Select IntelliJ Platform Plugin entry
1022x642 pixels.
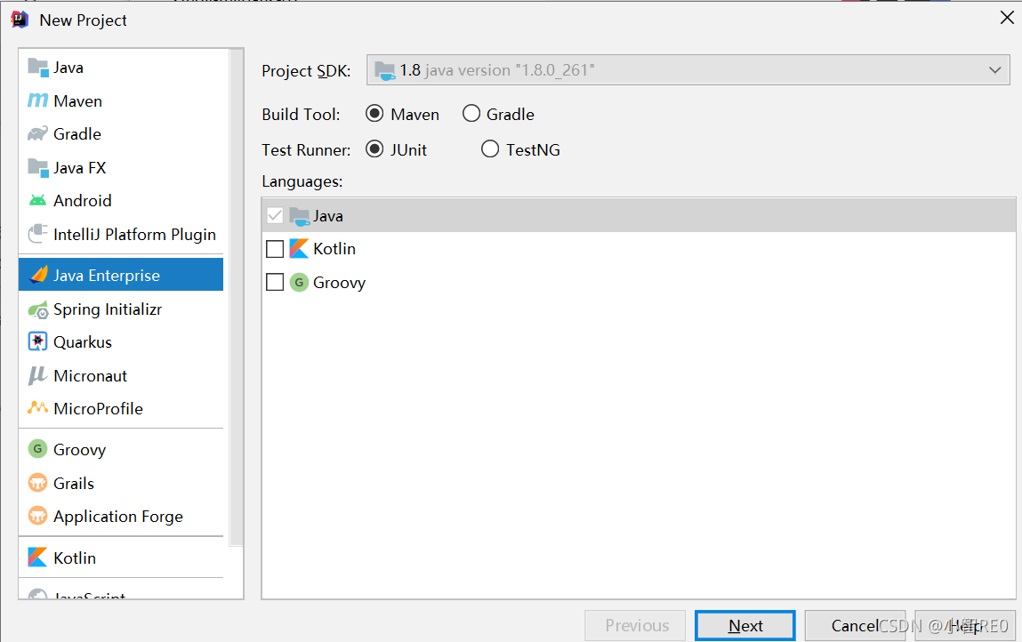click(x=121, y=234)
